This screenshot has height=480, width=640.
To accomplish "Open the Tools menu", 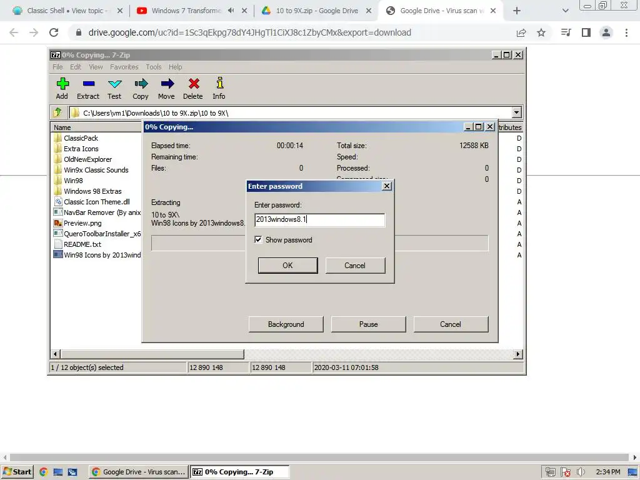I will pos(154,67).
